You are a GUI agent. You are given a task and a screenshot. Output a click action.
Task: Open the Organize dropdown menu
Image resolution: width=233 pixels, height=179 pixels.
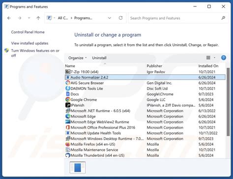coord(77,58)
